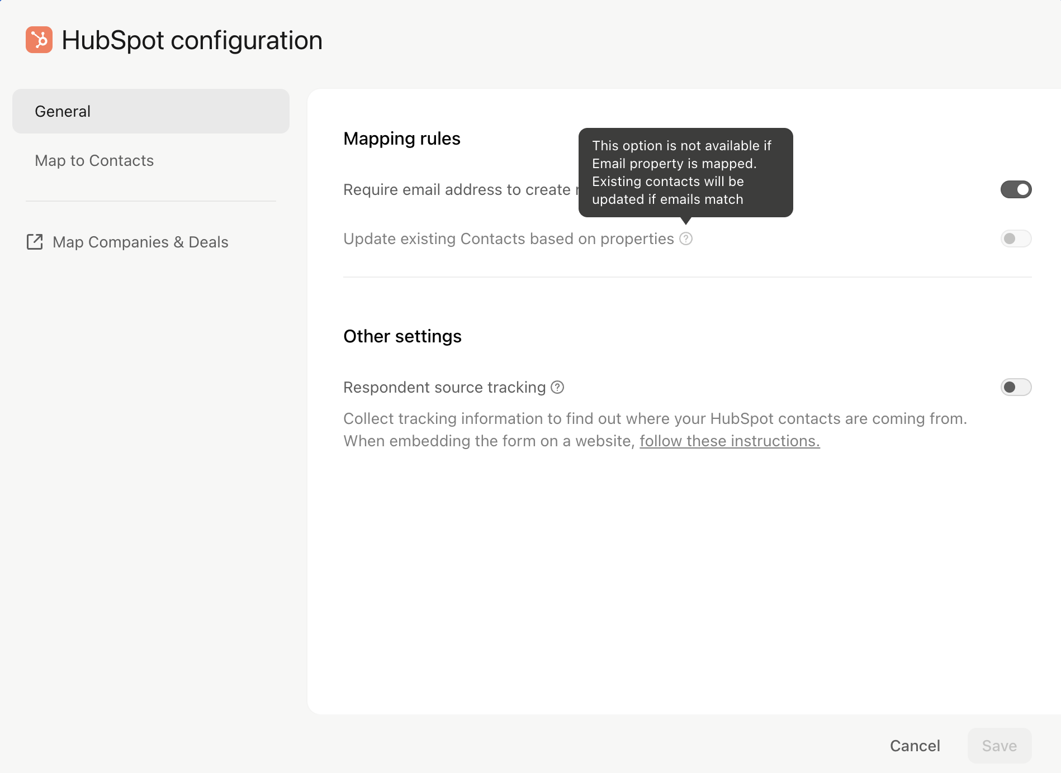
Task: Select the General tab in sidebar
Action: (x=151, y=111)
